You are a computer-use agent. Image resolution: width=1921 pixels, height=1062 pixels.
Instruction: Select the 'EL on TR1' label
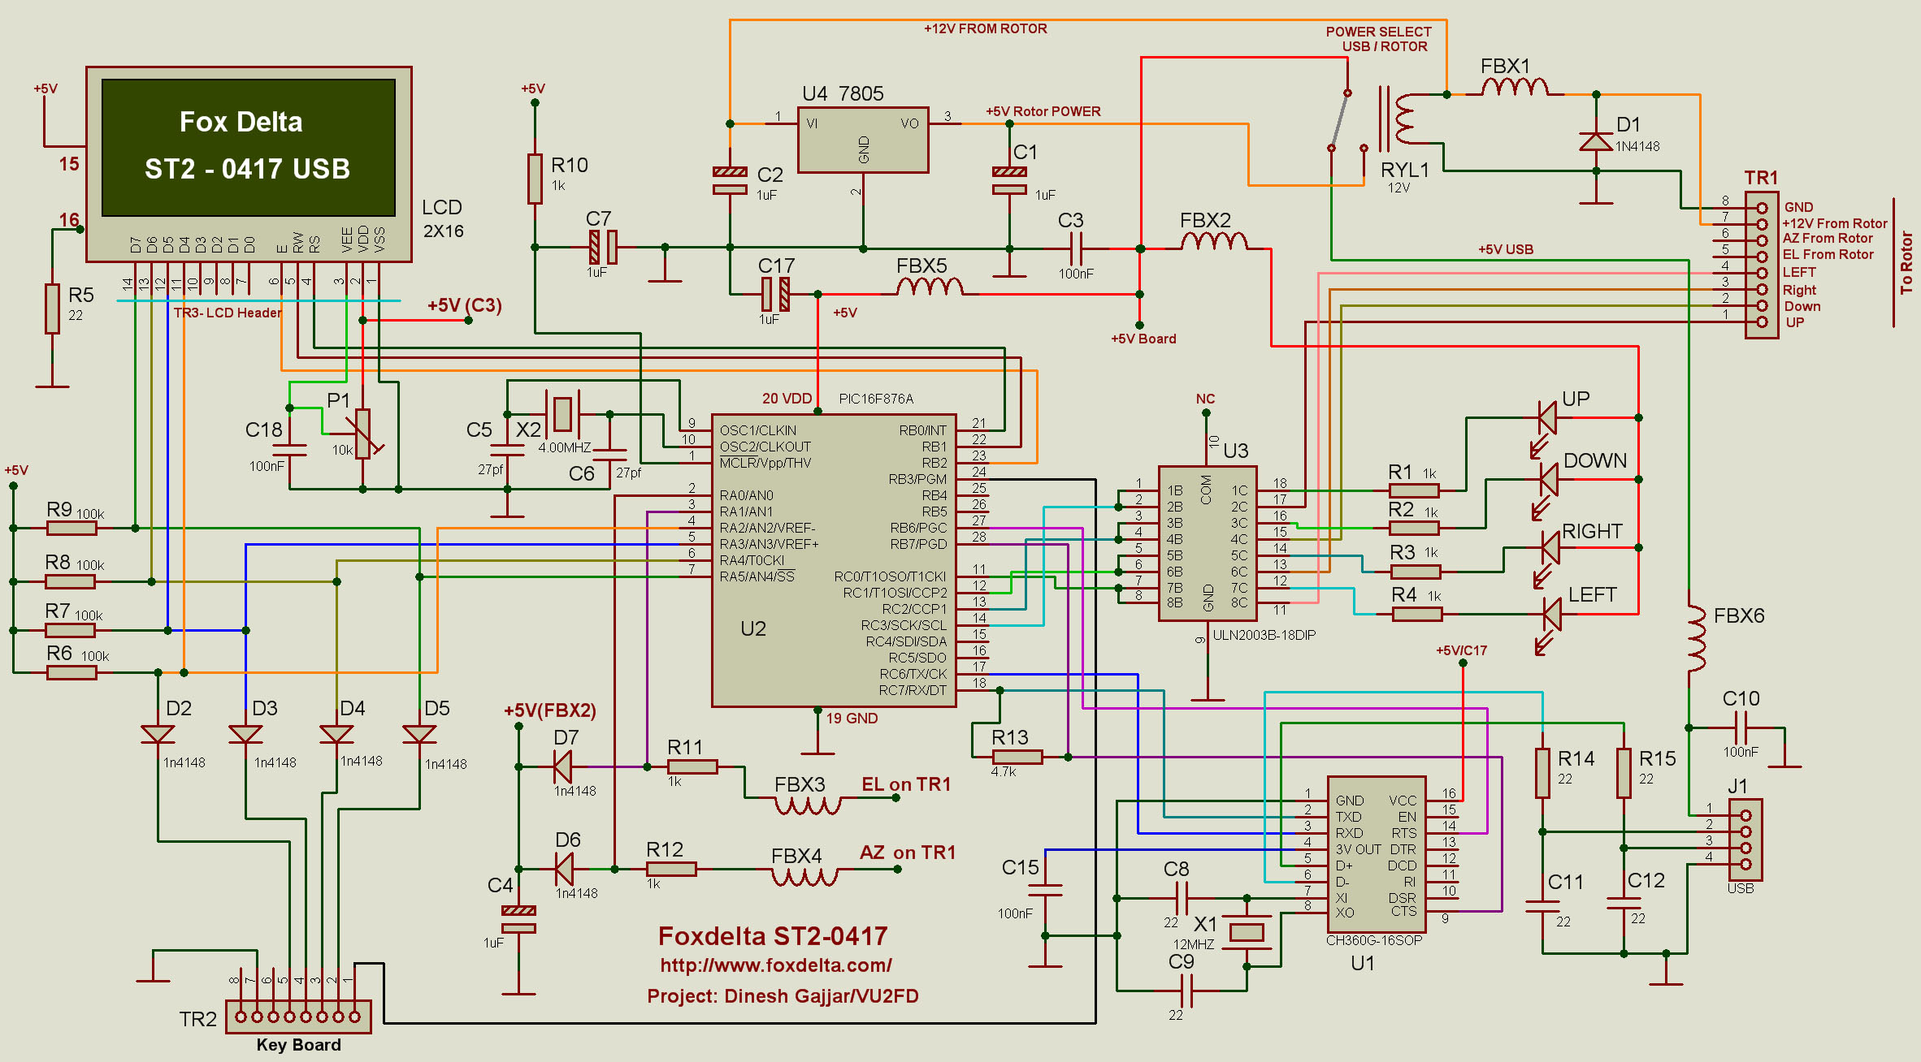pyautogui.click(x=906, y=784)
